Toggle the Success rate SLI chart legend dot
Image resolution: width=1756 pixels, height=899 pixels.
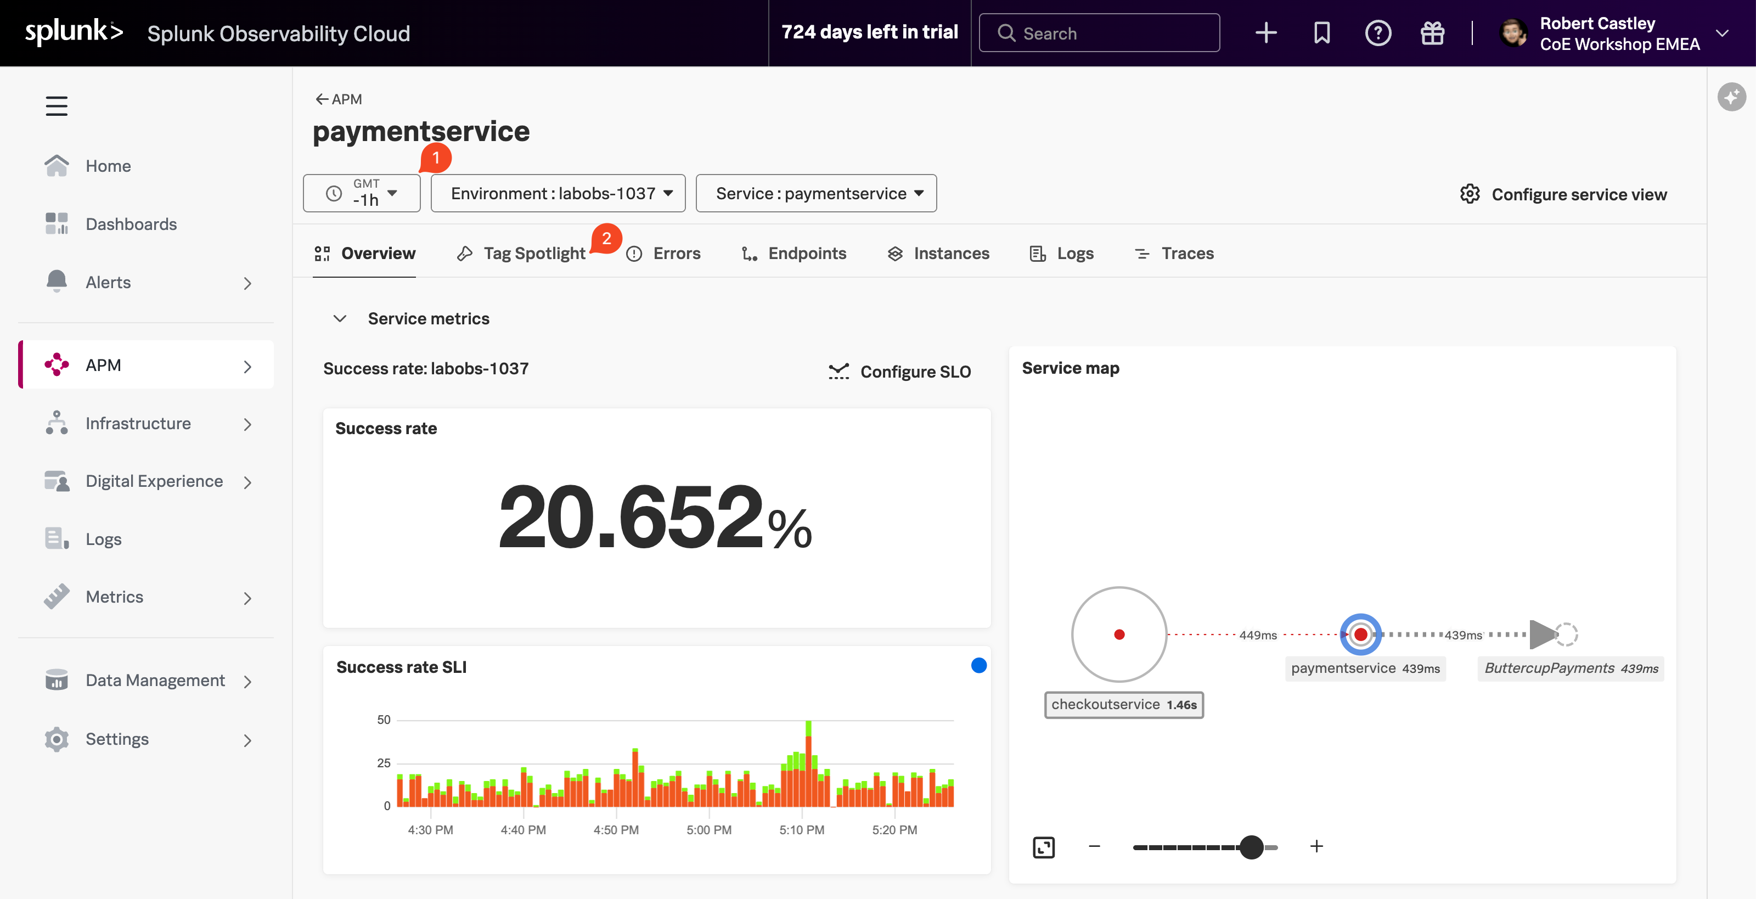click(979, 665)
